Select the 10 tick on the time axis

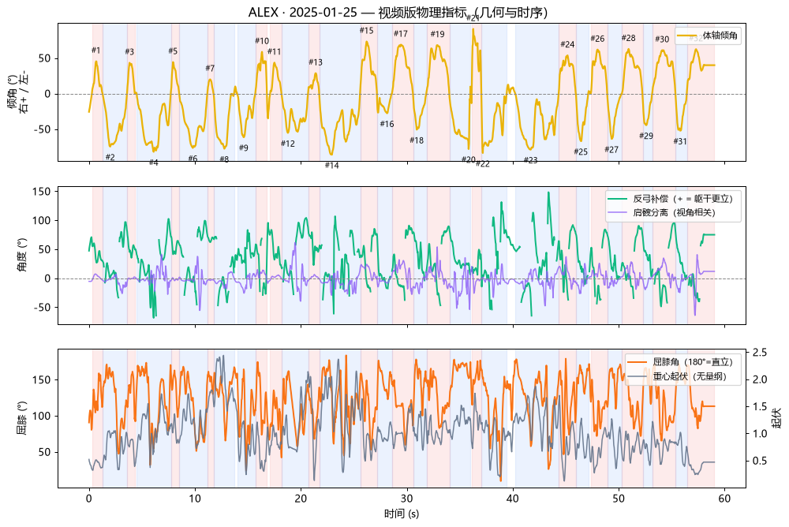tap(195, 499)
